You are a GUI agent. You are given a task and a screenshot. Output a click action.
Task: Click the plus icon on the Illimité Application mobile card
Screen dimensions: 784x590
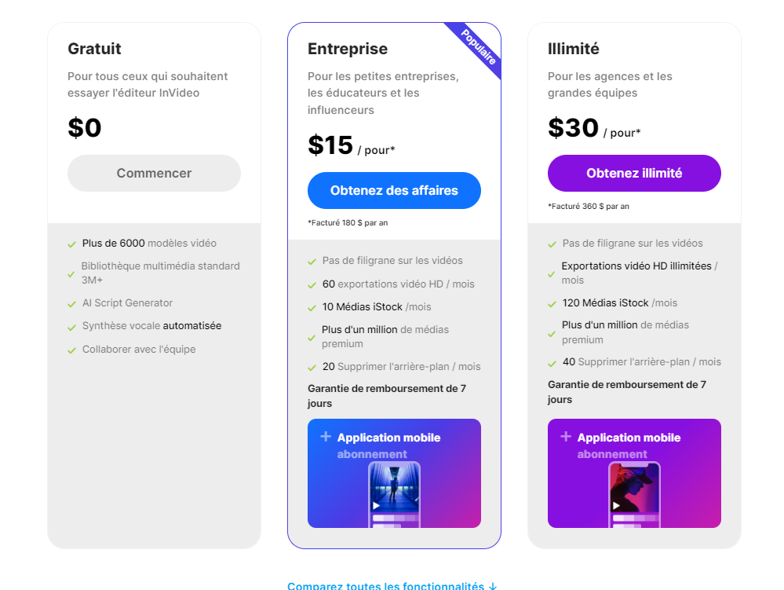[566, 436]
